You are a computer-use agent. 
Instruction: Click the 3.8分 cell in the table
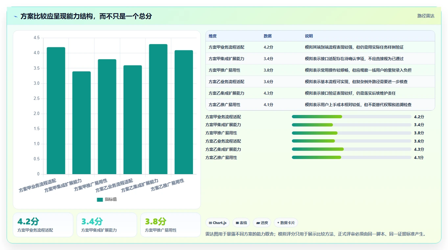pyautogui.click(x=268, y=70)
